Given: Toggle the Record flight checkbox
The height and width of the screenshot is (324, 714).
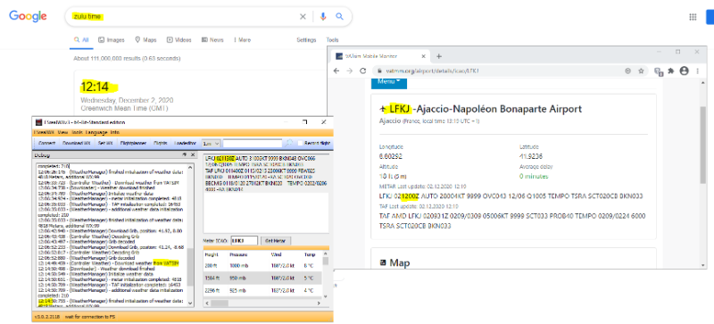Looking at the screenshot, I should [301, 143].
